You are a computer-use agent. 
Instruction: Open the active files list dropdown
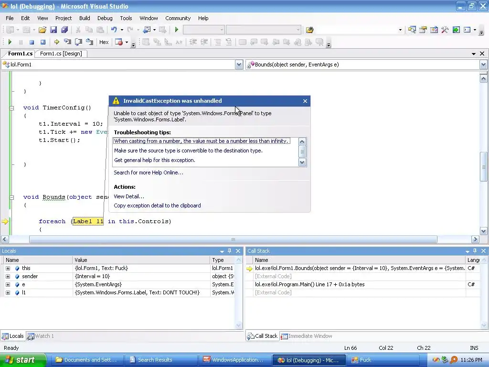473,54
